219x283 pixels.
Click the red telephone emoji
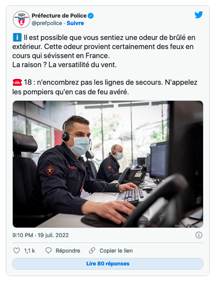(x=17, y=83)
